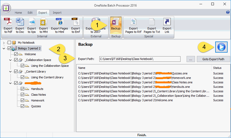Open the application menu orb
The image size is (231, 138).
pos(6,8)
